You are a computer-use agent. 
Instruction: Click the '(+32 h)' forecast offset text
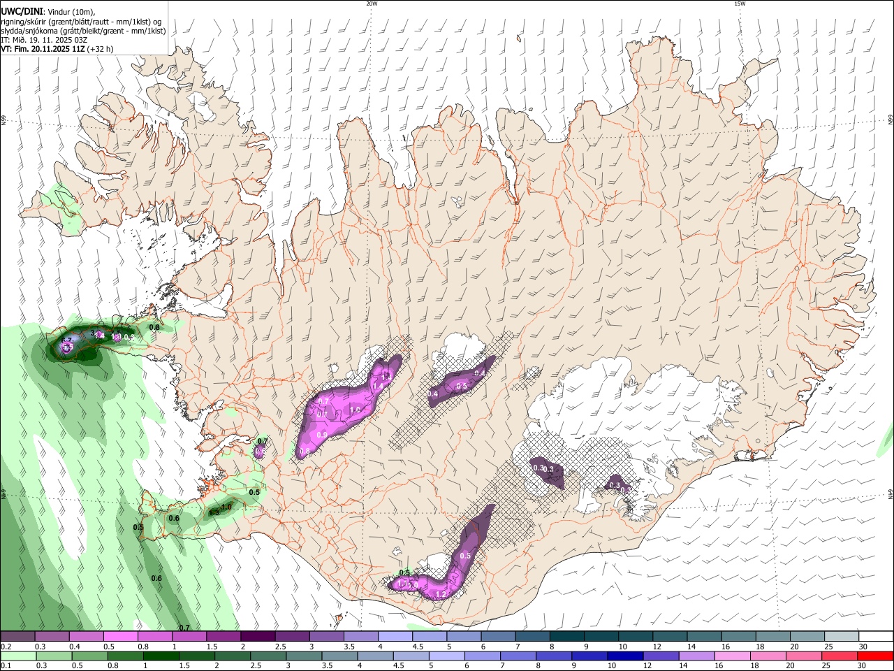100,49
